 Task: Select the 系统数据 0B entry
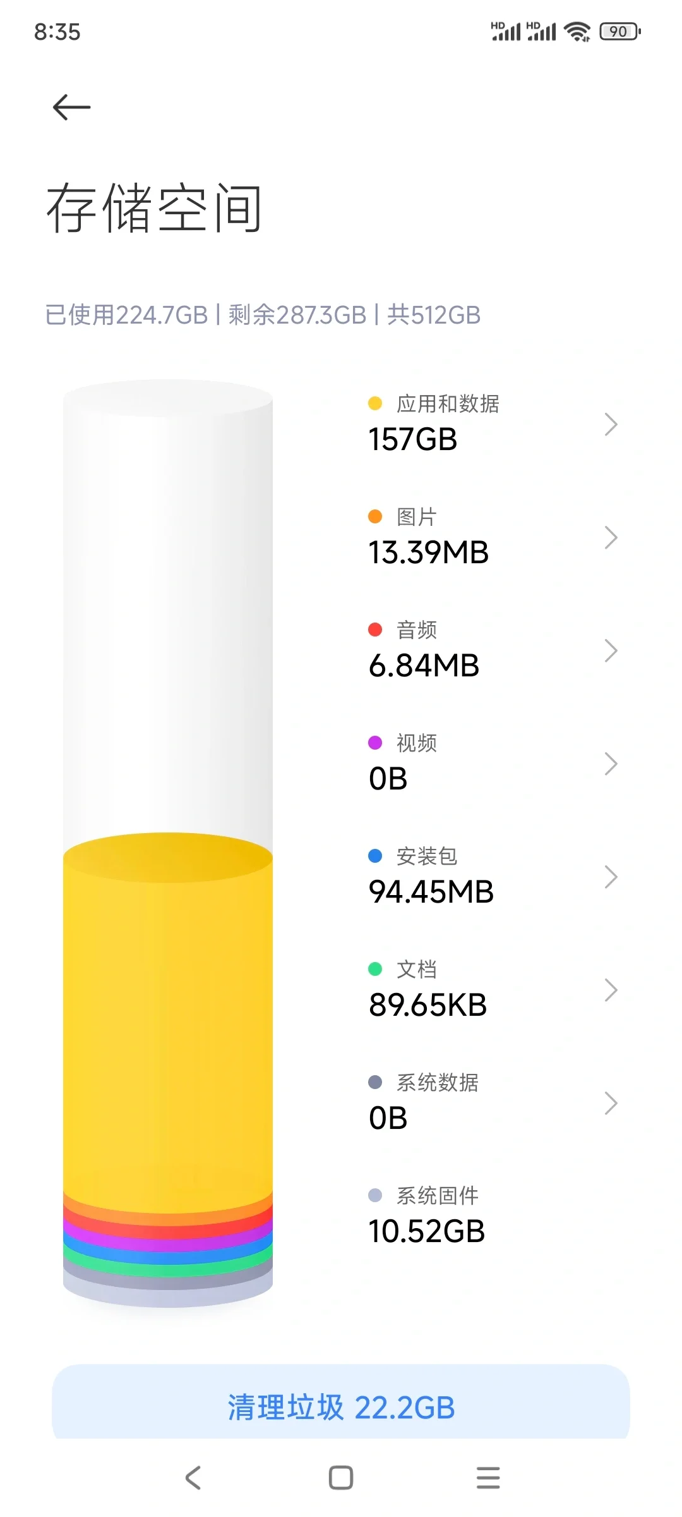423,1104
